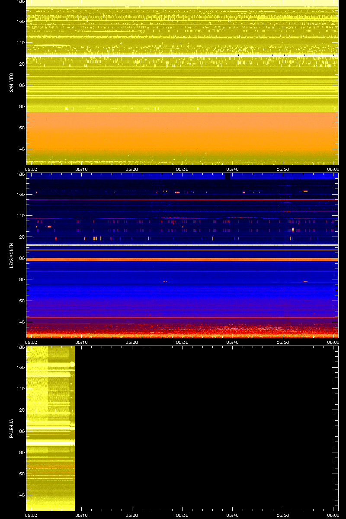Click Learmonth 160 frequency tick label
Screen dimensions: 346x519
20,195
